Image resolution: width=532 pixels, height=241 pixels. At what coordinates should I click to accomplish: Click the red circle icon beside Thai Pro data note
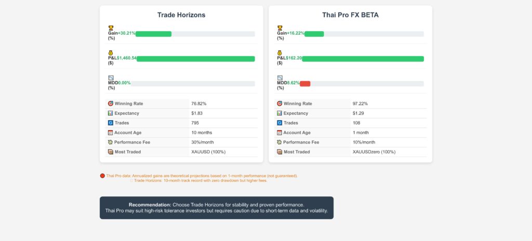pyautogui.click(x=102, y=176)
